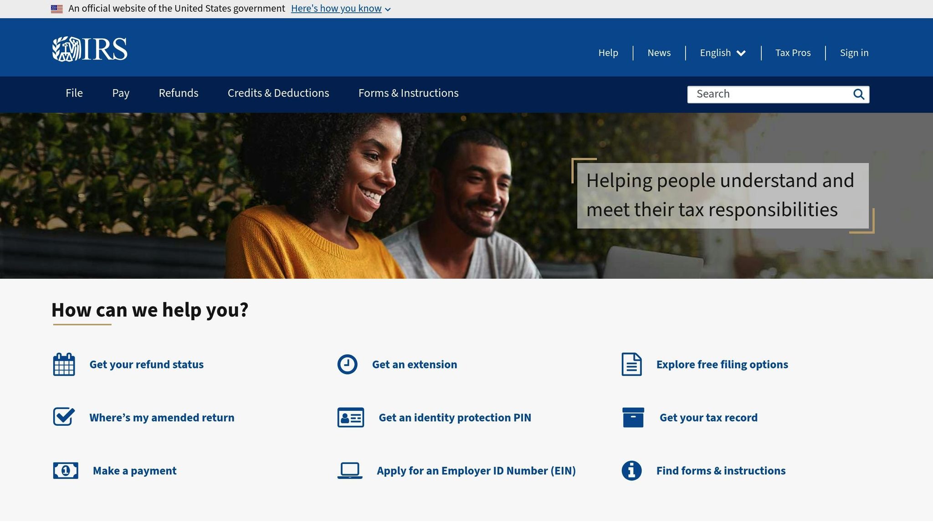This screenshot has height=524, width=933.
Task: Click inside the Search input field
Action: [x=770, y=94]
